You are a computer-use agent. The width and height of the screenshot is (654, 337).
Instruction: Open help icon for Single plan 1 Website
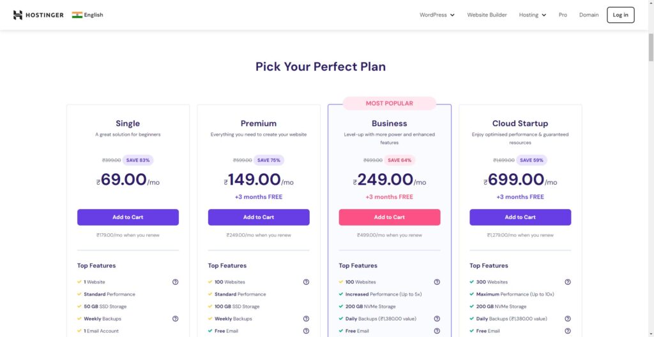click(x=175, y=282)
